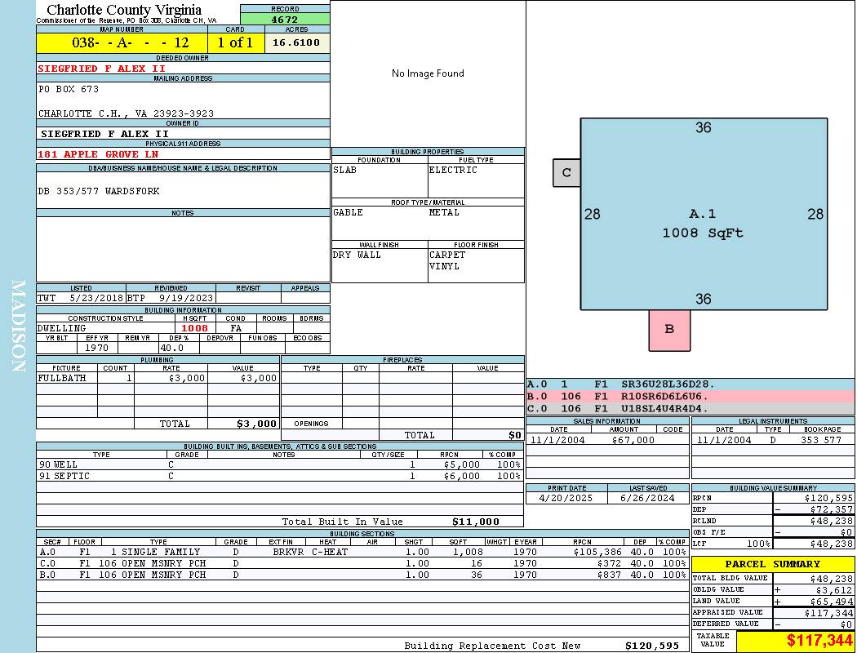Open the deeded owner name in red
The image size is (857, 653).
coord(101,69)
